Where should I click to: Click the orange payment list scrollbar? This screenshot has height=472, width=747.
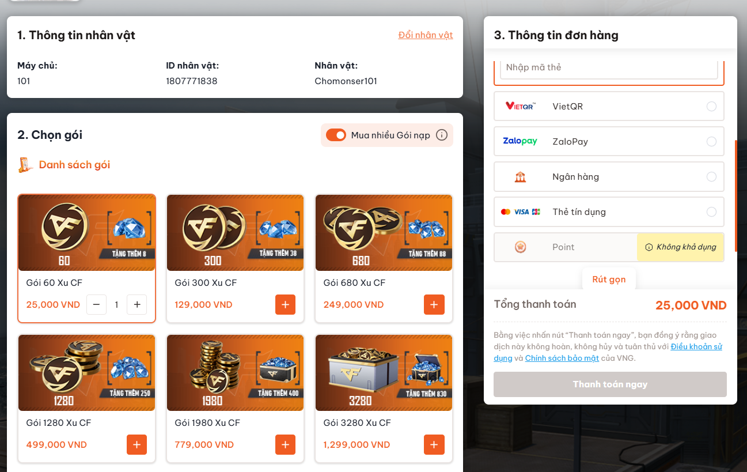click(735, 197)
